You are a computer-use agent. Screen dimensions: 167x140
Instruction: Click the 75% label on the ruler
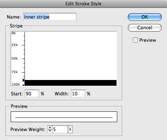tap(15, 72)
